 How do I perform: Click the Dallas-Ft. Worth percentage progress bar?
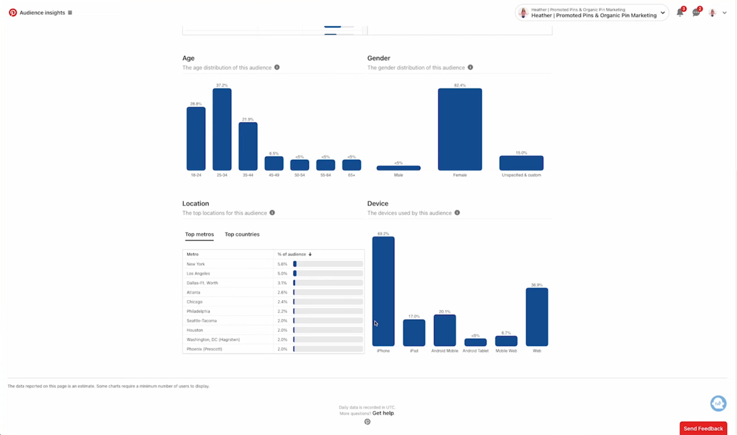tap(328, 283)
